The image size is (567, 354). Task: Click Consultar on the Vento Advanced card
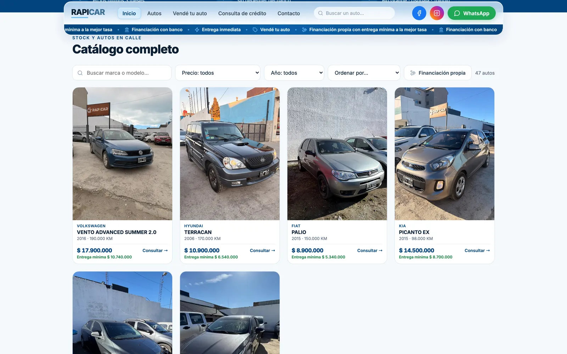tap(155, 251)
